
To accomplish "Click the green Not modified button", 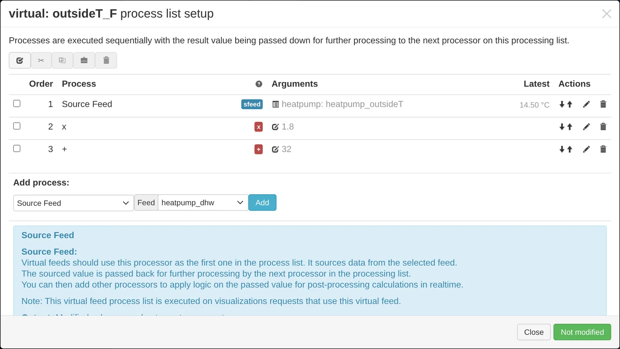I will point(582,332).
